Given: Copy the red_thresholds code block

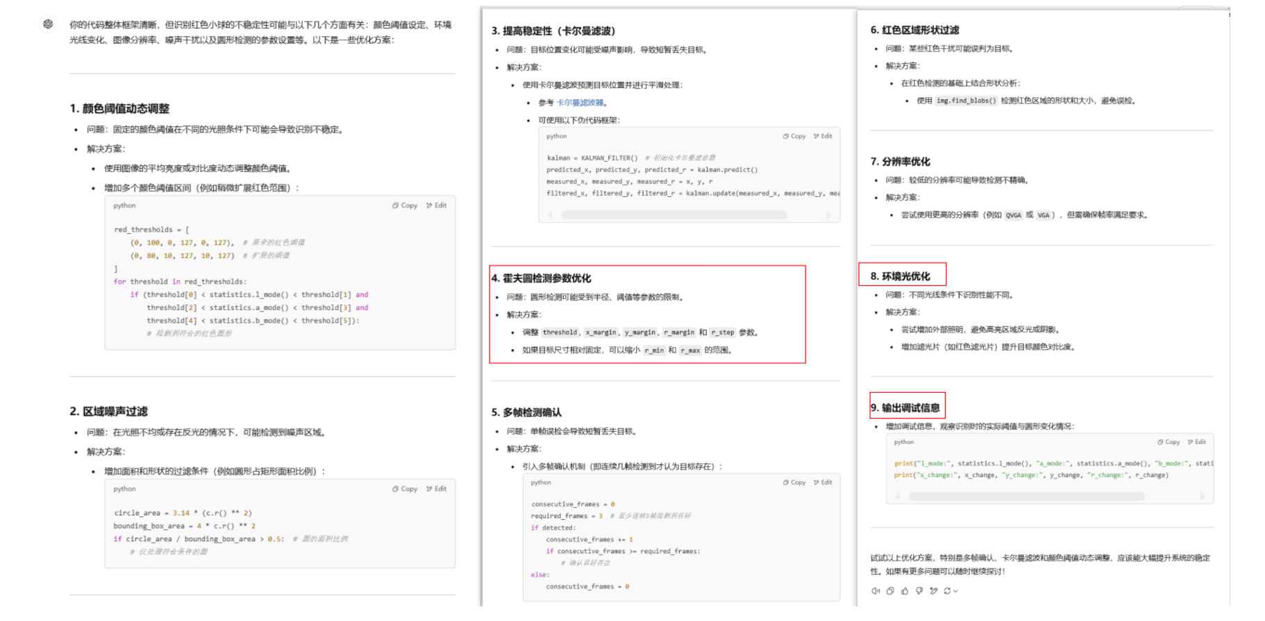Looking at the screenshot, I should click(405, 205).
